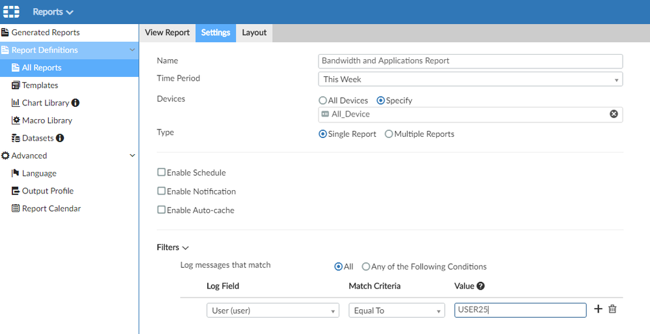
Task: Open the Log Field User dropdown
Action: coord(272,311)
